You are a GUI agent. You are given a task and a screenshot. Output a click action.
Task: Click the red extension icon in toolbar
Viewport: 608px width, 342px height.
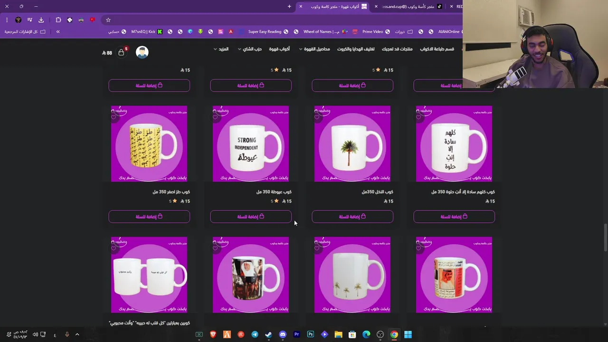click(x=93, y=20)
